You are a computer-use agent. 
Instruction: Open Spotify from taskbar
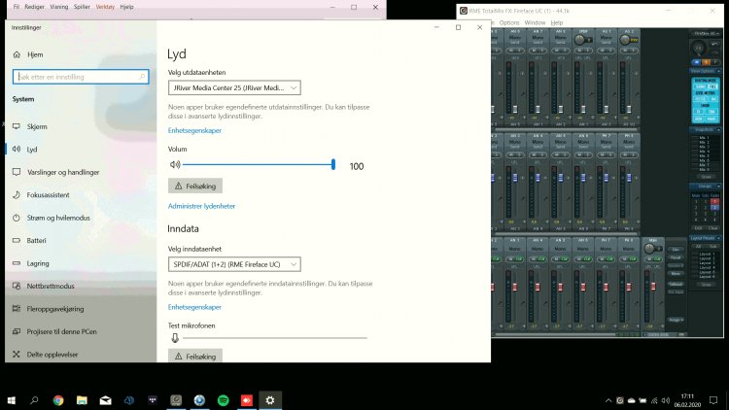(x=224, y=400)
